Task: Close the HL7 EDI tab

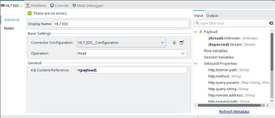Action: click(21, 6)
